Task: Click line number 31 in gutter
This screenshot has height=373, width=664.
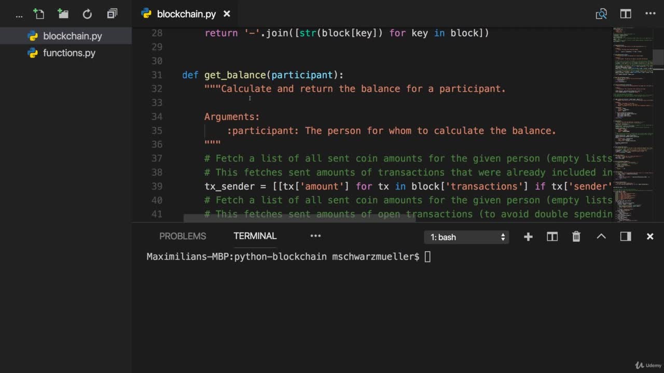Action: pyautogui.click(x=157, y=75)
